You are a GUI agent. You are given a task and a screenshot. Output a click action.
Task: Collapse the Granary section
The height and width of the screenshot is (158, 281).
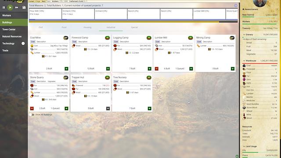244,34
